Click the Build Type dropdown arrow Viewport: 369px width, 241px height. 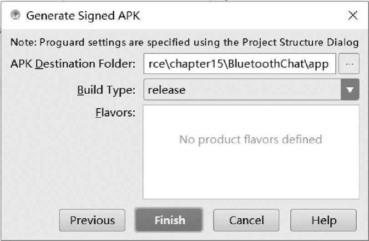pyautogui.click(x=349, y=90)
